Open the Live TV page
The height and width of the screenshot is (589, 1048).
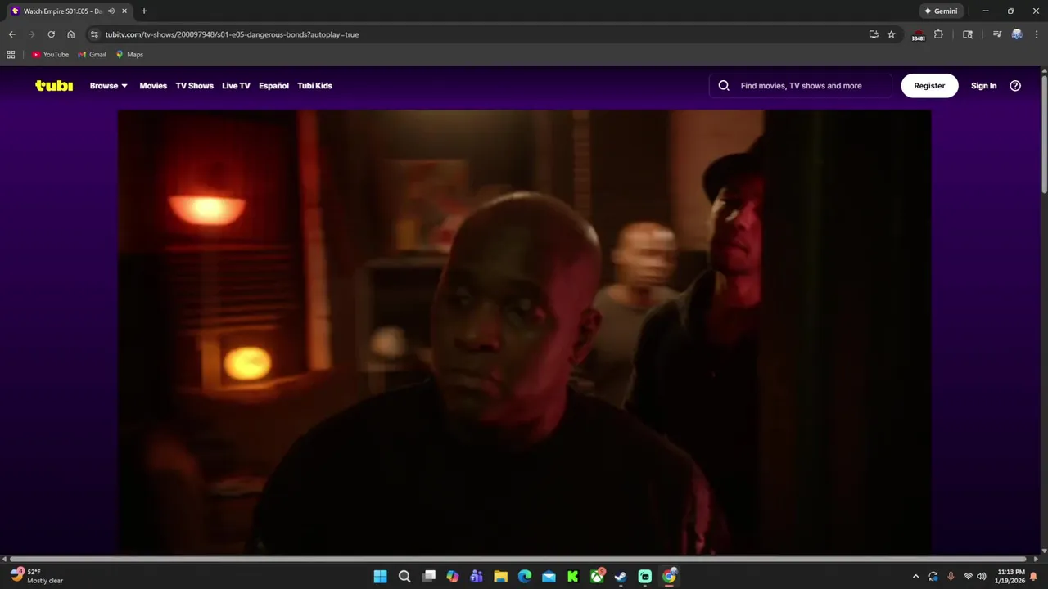(x=236, y=86)
